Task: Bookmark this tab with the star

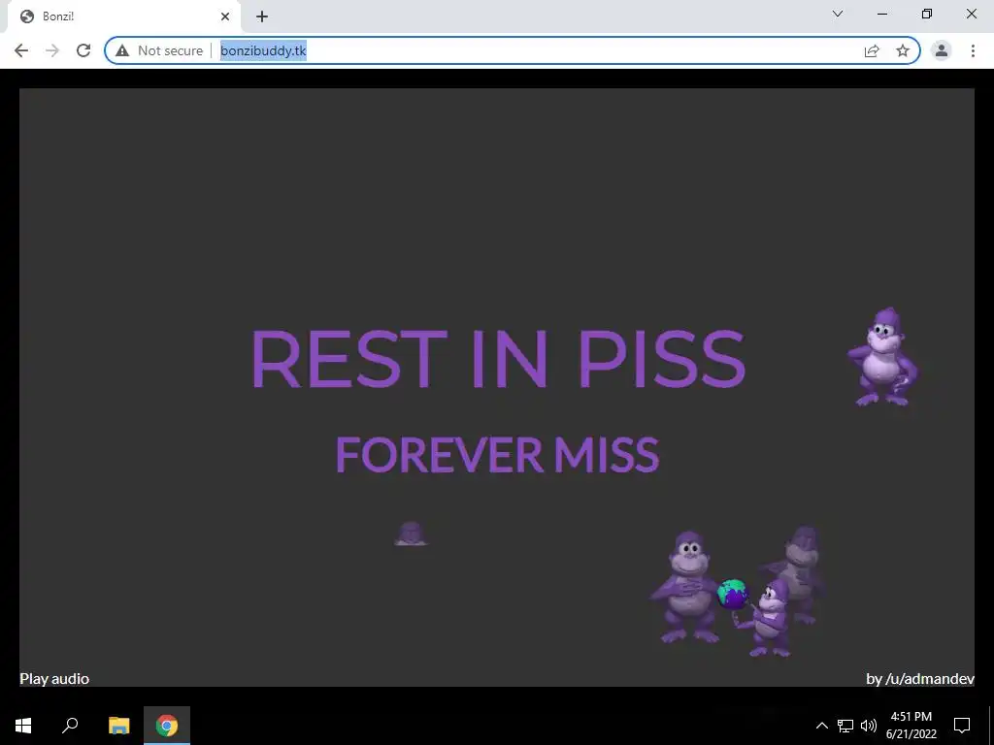Action: 903,50
